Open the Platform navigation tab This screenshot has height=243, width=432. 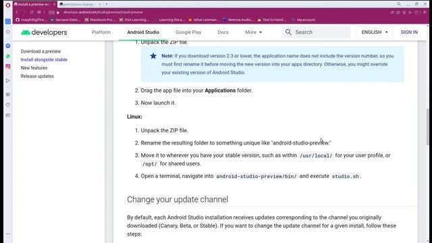click(101, 32)
